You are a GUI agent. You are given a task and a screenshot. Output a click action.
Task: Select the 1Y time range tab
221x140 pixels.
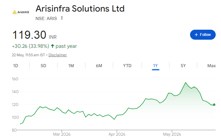coord(155,66)
